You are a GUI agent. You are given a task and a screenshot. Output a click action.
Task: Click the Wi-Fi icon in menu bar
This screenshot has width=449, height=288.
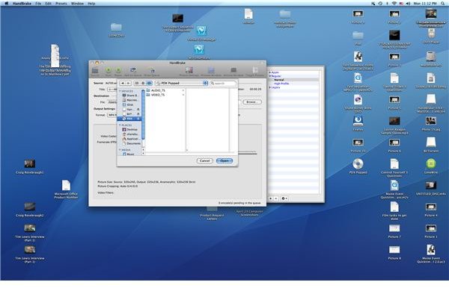394,4
